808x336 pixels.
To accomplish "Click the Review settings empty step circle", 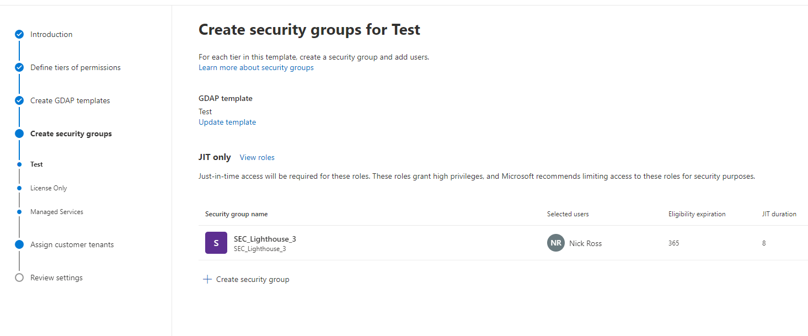I will [19, 278].
